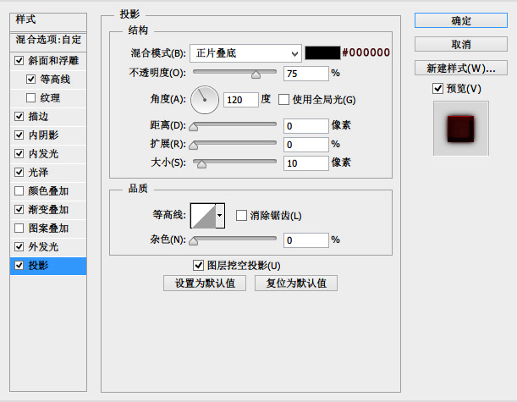Open the 等高线 sub-item row

(x=48, y=80)
